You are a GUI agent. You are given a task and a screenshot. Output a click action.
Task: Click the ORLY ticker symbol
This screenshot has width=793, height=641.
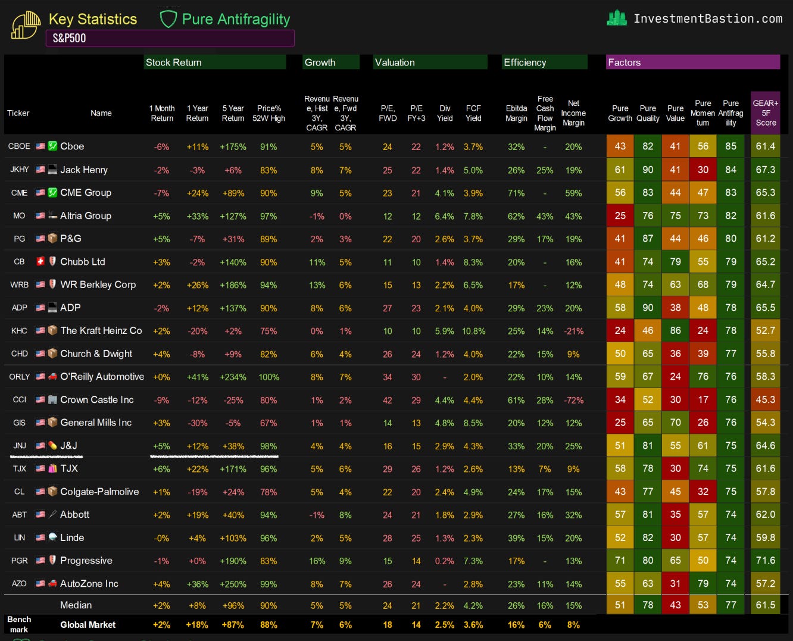(20, 377)
